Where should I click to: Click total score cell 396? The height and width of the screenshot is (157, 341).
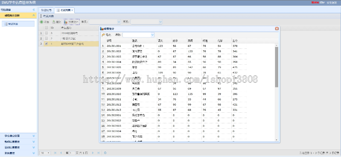point(235,94)
